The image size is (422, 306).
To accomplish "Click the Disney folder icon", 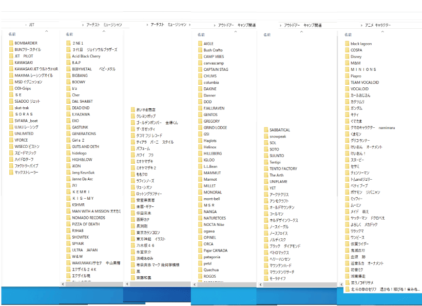I will pos(347,56).
